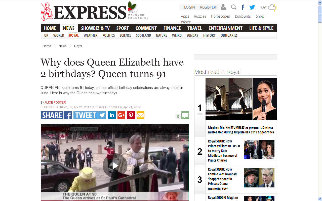Screen dimensions: 322x201
Task: Pin the article with Pinterest icon
Action: coord(131,115)
